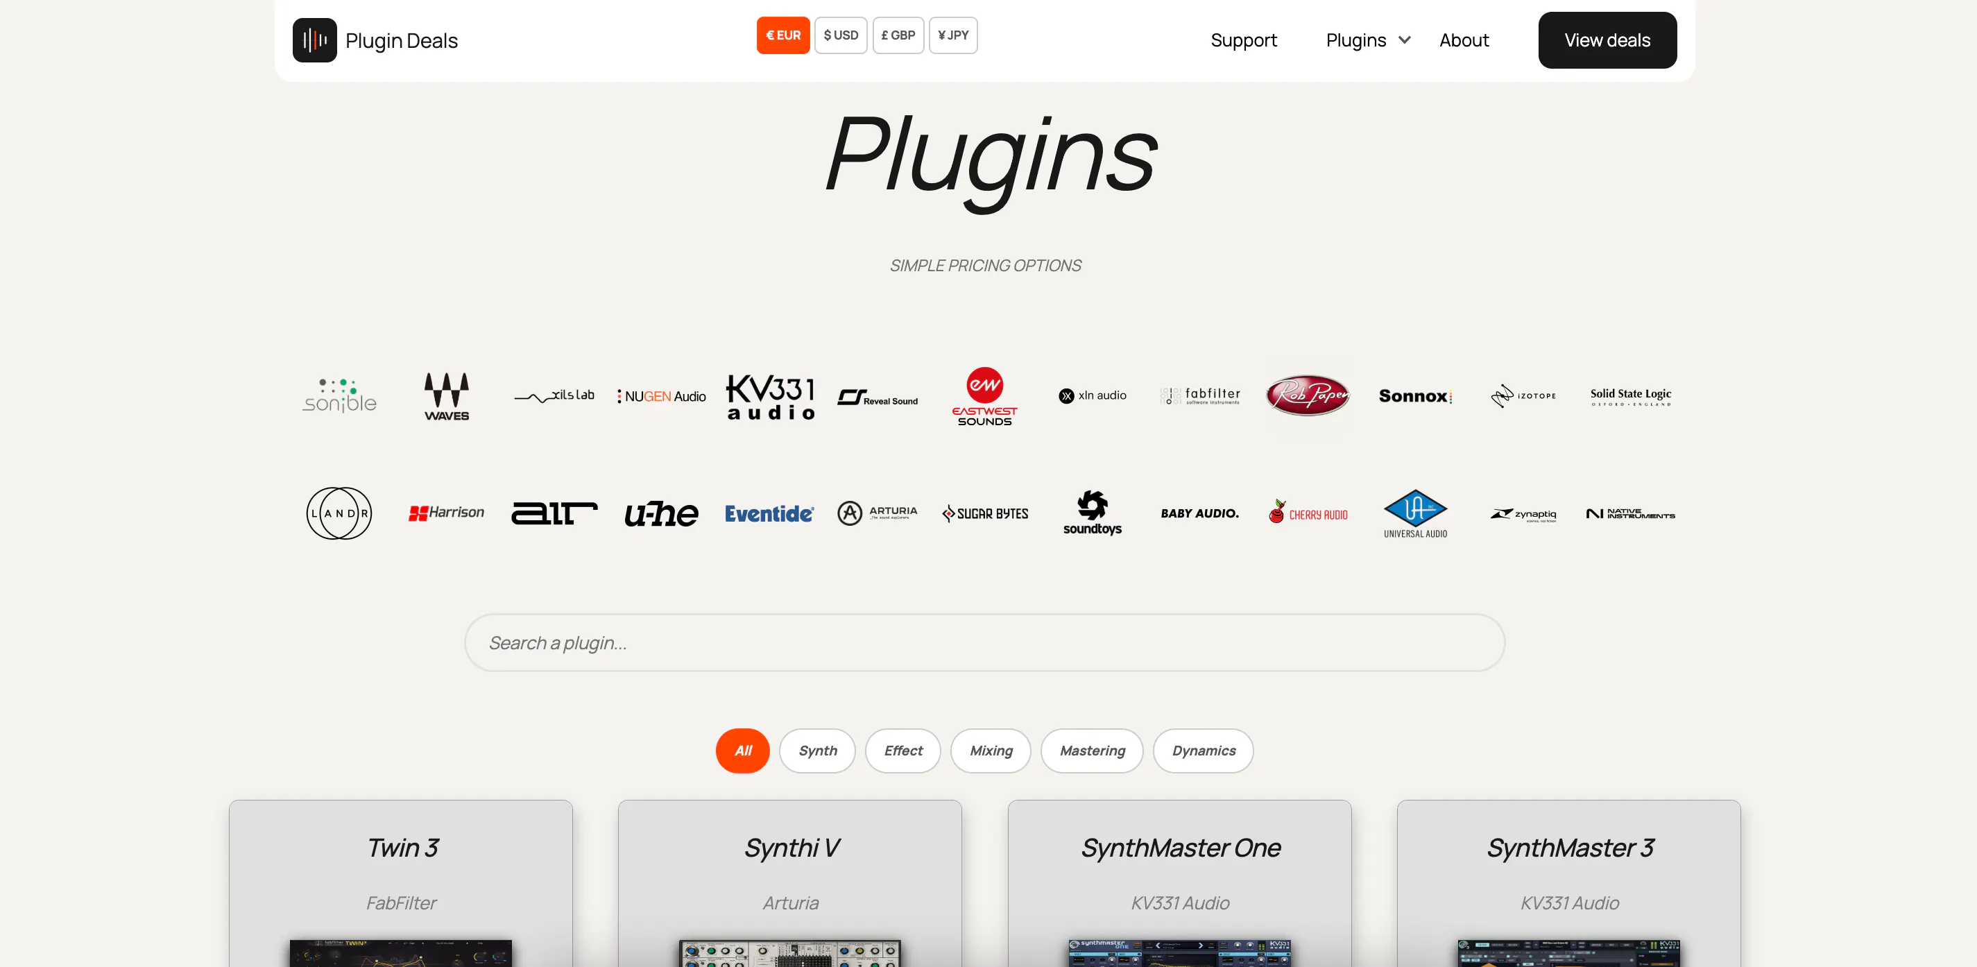Image resolution: width=1977 pixels, height=967 pixels.
Task: Open the Twin 3 plugin card title
Action: [402, 847]
